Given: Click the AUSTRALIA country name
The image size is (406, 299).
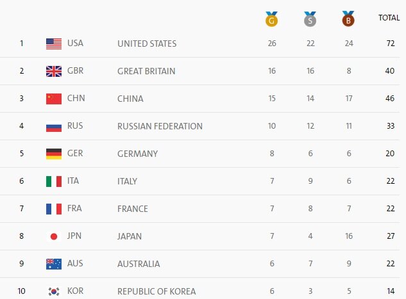Looking at the screenshot, I should [139, 264].
